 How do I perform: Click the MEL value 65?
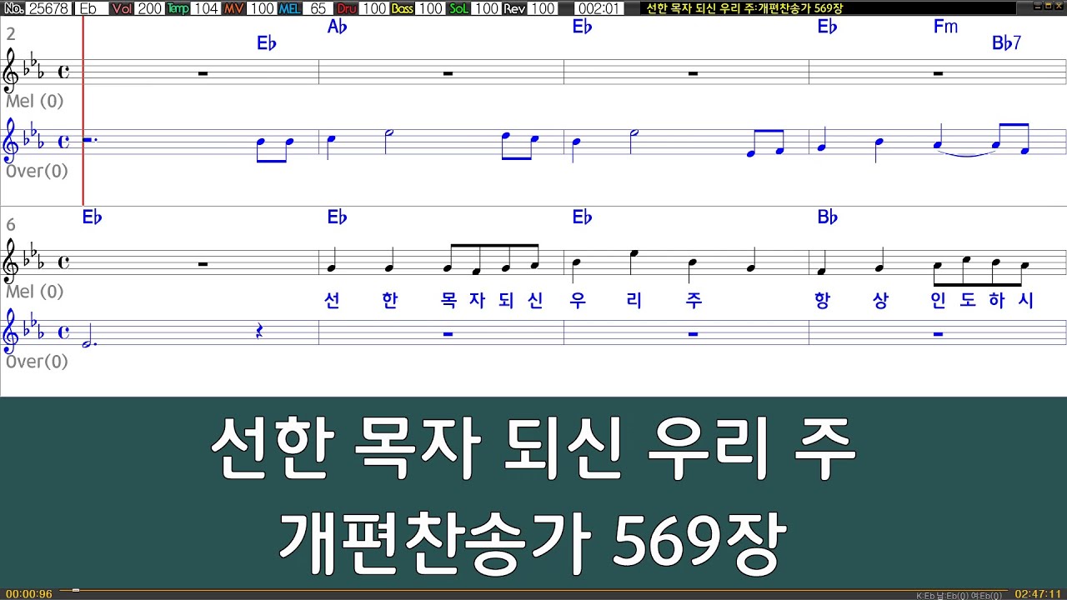[318, 8]
